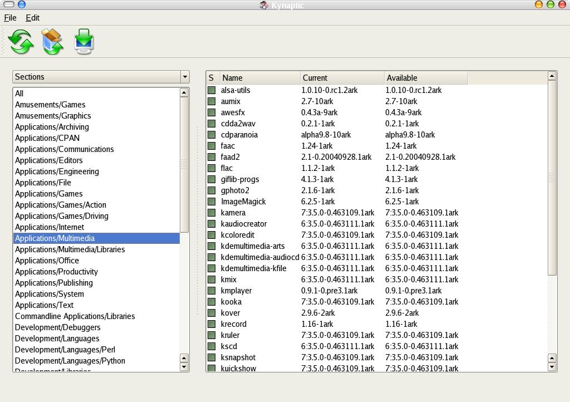Select Applications/System section
The image size is (570, 402).
pyautogui.click(x=96, y=294)
